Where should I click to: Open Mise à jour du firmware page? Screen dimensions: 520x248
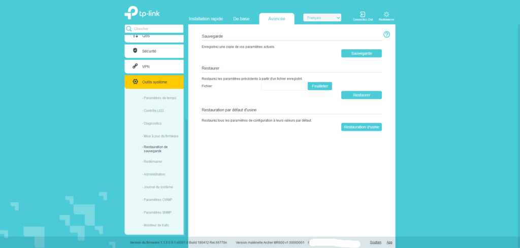[x=161, y=136]
